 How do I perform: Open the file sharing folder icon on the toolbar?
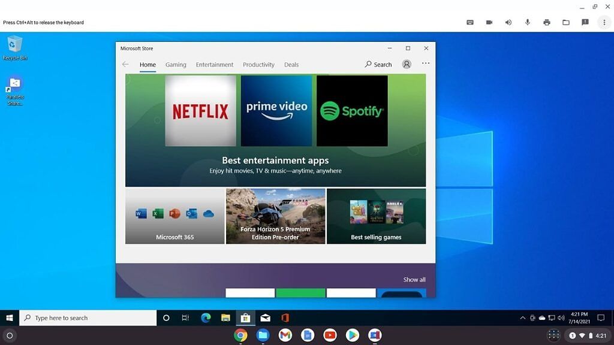pos(565,22)
